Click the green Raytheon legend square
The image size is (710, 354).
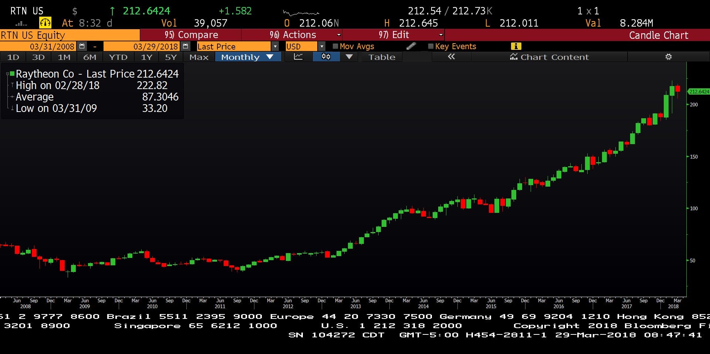point(12,74)
